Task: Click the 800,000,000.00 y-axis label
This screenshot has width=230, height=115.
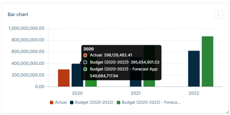Action: pyautogui.click(x=28, y=40)
